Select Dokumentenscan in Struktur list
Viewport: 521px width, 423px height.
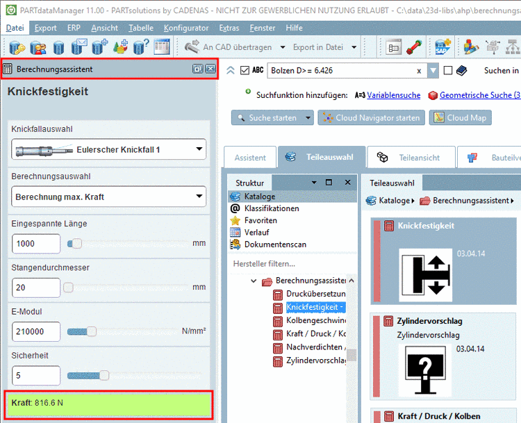275,244
